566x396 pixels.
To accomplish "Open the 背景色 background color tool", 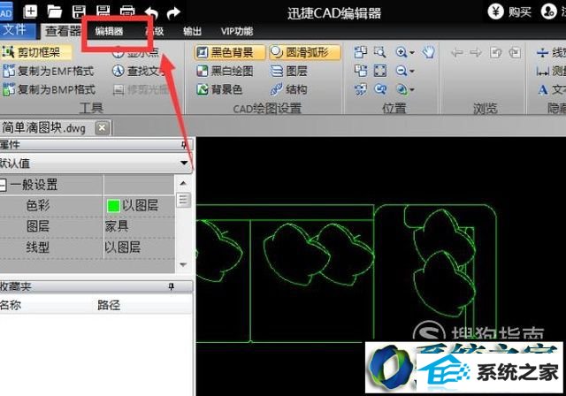I will (x=219, y=89).
